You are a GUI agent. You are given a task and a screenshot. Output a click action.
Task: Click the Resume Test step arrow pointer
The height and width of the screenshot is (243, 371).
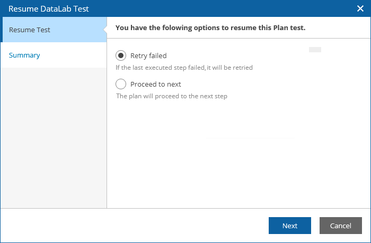coord(105,30)
